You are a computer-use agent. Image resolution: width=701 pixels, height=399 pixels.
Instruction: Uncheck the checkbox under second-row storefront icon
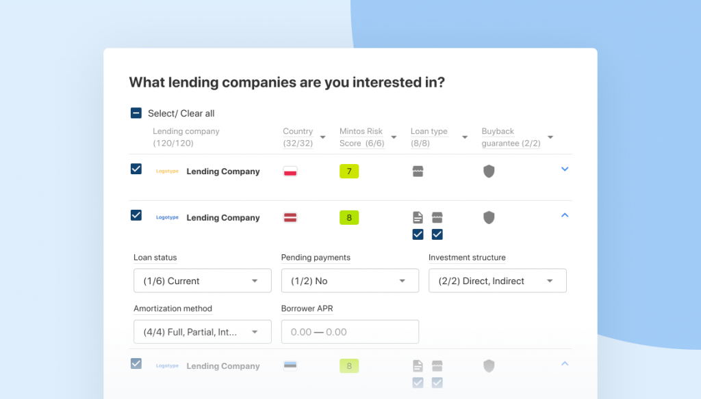point(437,234)
